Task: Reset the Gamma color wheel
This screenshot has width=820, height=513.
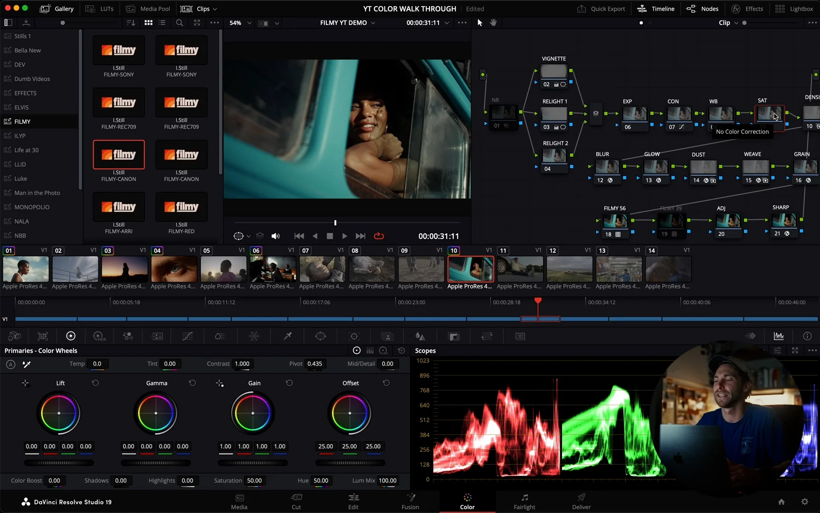Action: point(192,383)
